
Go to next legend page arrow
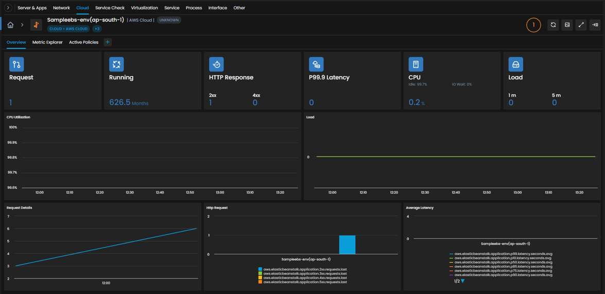point(462,281)
